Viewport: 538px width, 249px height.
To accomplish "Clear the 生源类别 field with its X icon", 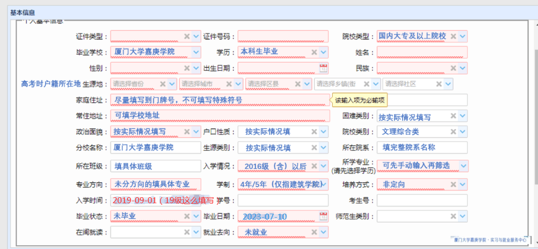I will coord(314,147).
